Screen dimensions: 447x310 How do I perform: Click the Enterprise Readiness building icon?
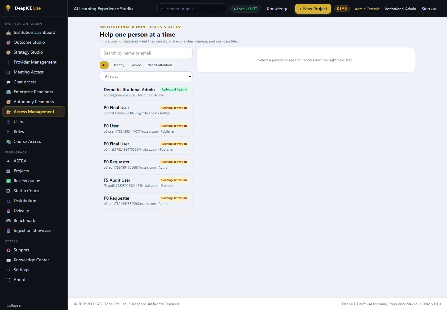8,92
